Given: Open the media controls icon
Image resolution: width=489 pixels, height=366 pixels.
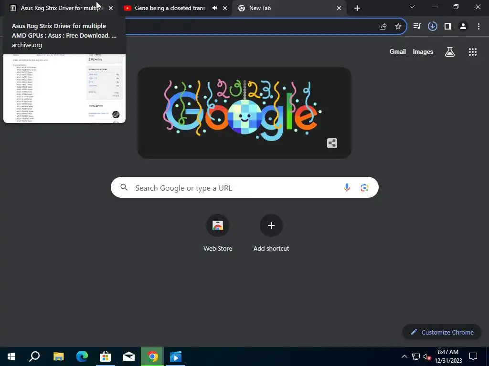Looking at the screenshot, I should point(417,27).
